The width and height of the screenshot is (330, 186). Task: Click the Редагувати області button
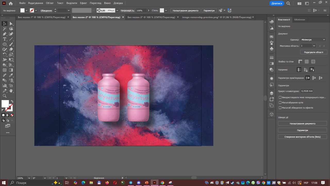click(x=313, y=52)
